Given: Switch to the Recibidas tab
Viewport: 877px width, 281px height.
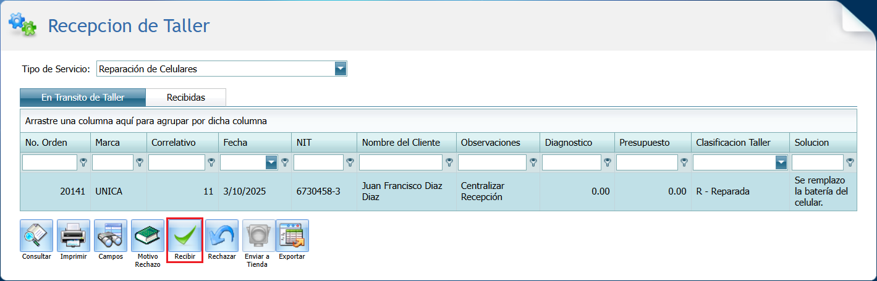Looking at the screenshot, I should (x=186, y=97).
